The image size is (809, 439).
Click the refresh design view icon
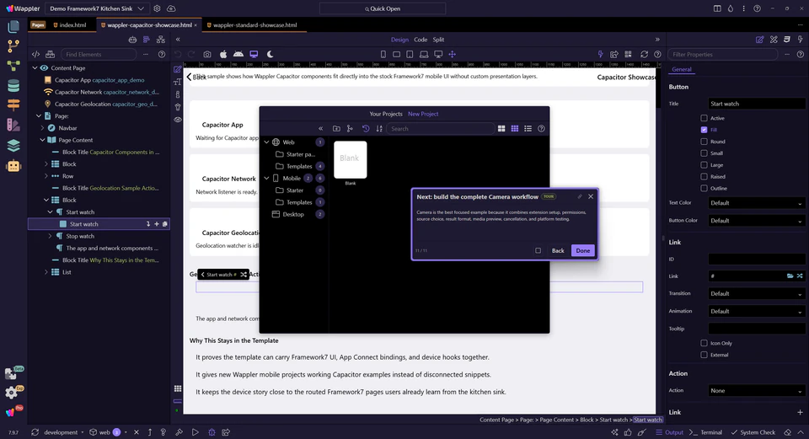coord(644,54)
